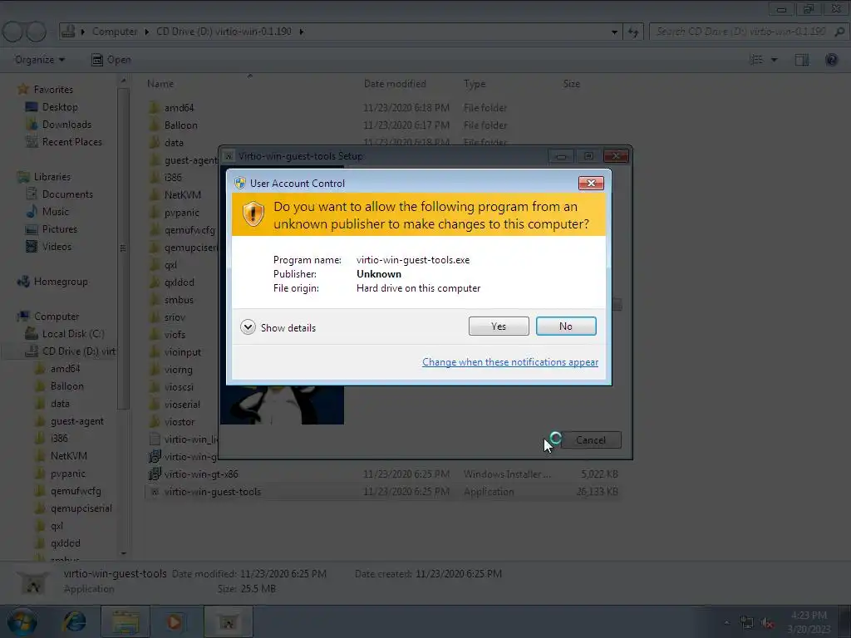Click the UAC shield warning icon
Viewport: 851px width, 638px height.
tap(253, 213)
